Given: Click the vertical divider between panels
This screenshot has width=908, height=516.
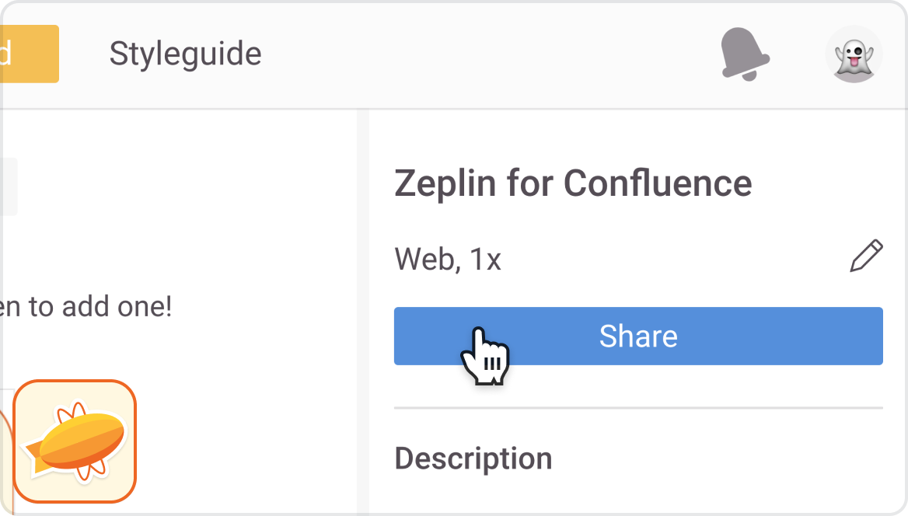Looking at the screenshot, I should (363, 312).
